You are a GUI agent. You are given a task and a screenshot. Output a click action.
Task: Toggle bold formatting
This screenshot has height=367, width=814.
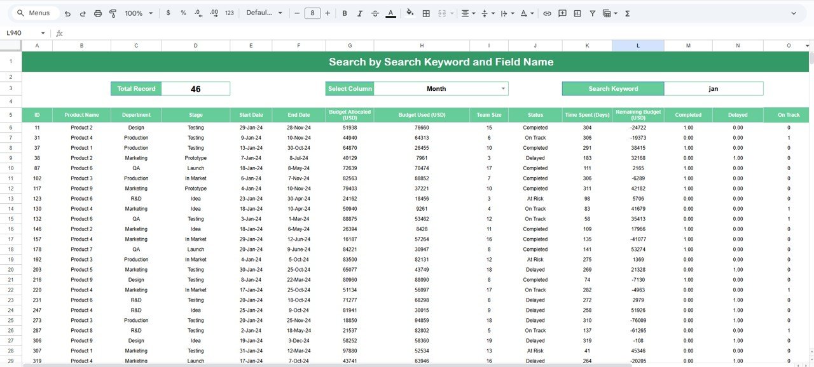pos(344,13)
